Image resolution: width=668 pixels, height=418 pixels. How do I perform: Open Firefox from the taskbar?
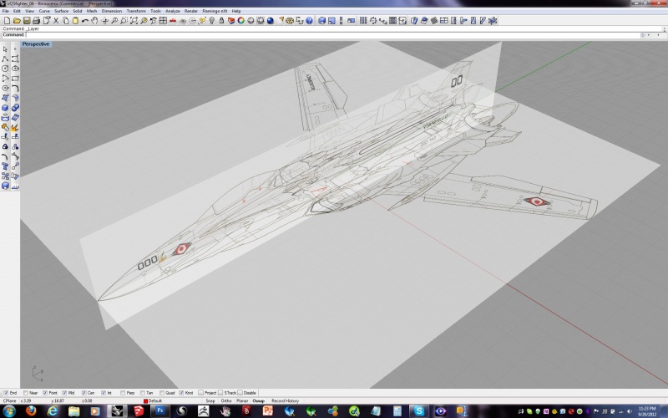point(31,411)
